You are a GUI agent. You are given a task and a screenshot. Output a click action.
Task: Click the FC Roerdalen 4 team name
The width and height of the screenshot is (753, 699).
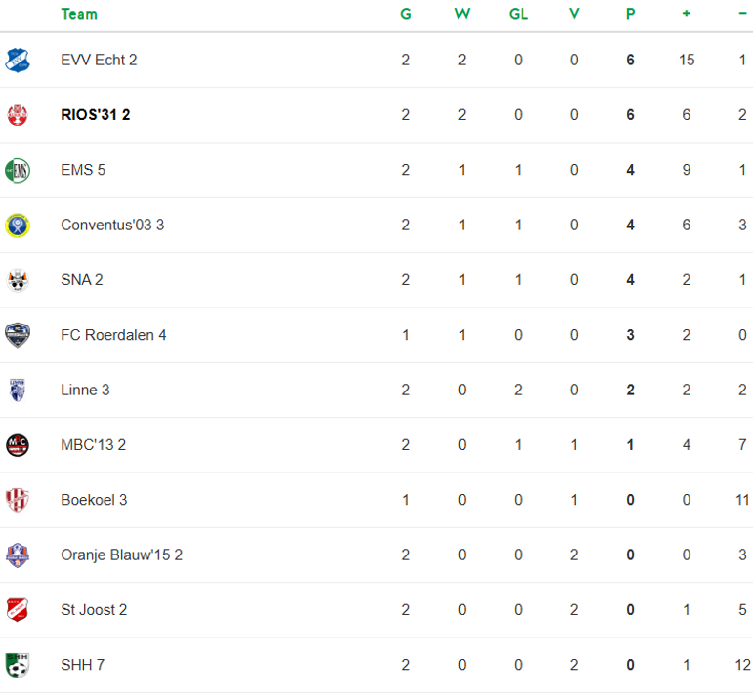[x=113, y=335]
